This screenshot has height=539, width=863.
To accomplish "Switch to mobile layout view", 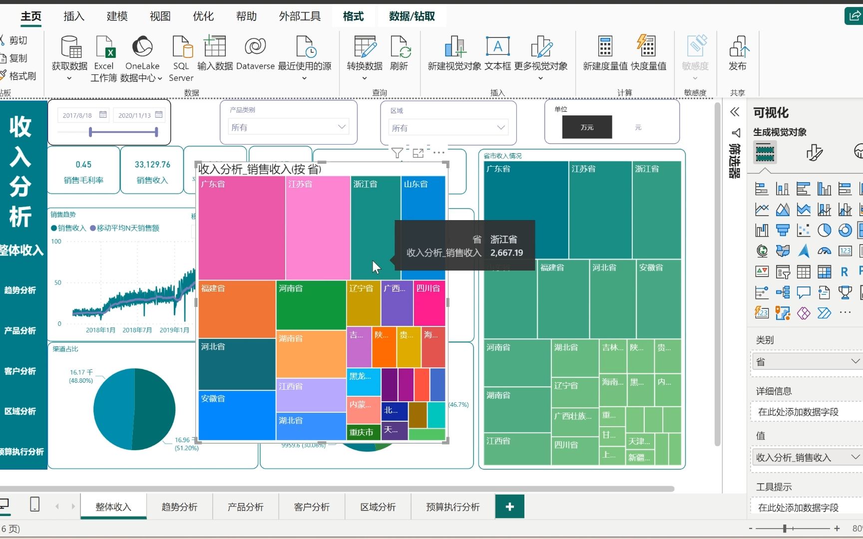I will 34,504.
